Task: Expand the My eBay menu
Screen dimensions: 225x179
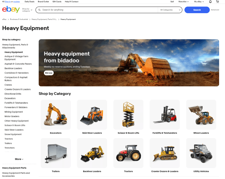Action: [x=199, y=2]
